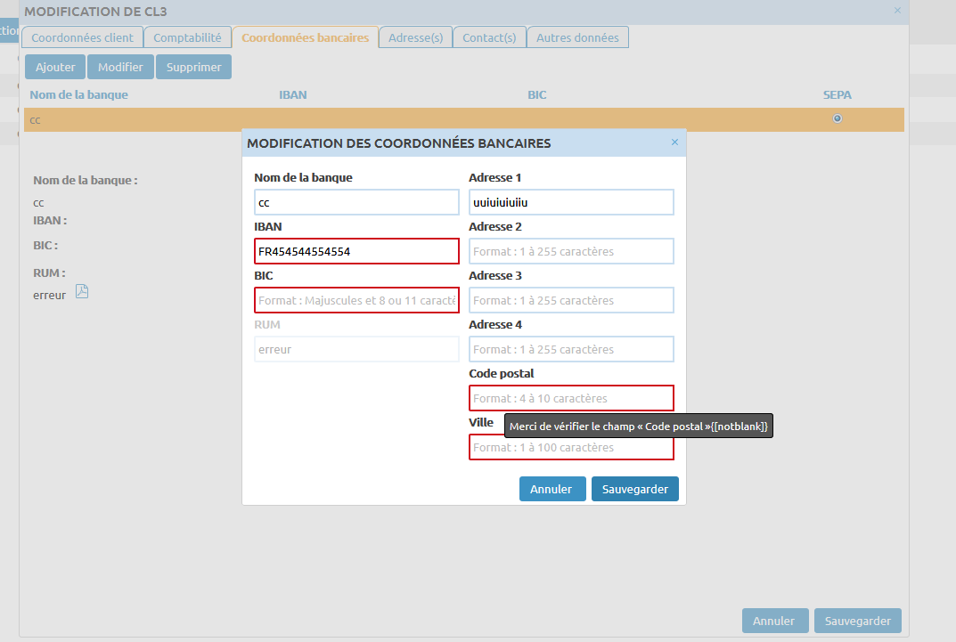956x642 pixels.
Task: Go to the Adresse(s) tab
Action: point(415,37)
